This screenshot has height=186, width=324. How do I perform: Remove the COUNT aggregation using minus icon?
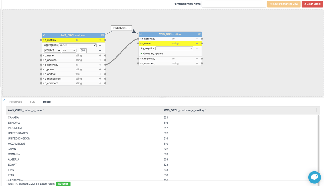click(100, 45)
